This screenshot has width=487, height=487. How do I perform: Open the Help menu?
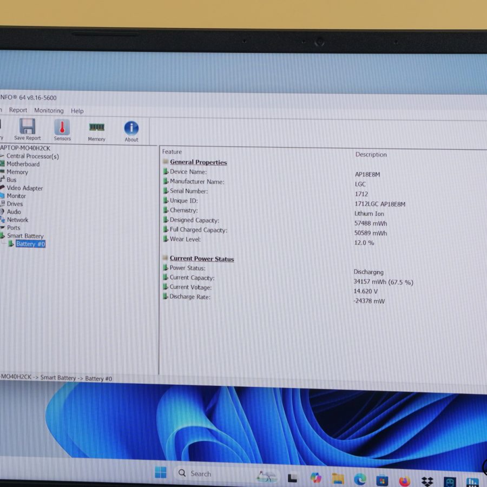77,111
